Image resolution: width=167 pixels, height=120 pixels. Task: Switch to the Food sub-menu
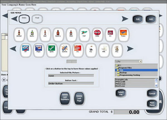(37, 19)
